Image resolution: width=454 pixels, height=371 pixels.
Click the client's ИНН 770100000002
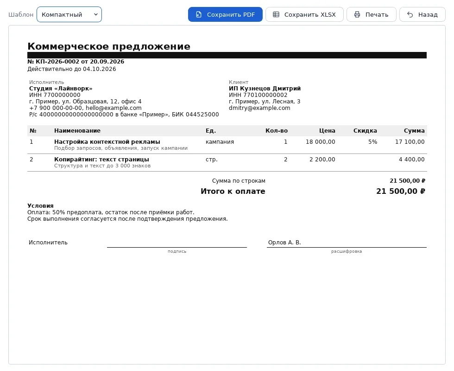[x=258, y=95]
